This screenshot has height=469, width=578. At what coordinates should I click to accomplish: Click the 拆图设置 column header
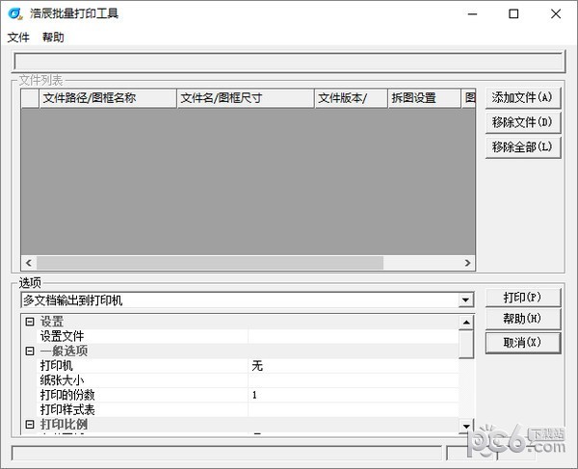click(425, 98)
